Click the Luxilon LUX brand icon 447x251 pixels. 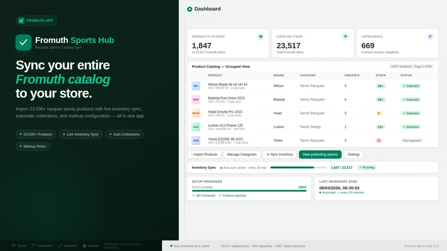(196, 127)
